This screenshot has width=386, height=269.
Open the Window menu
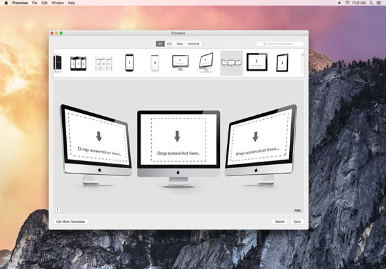tap(58, 3)
